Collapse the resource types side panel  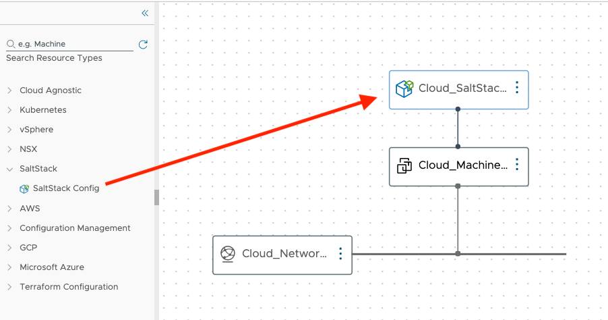(145, 14)
